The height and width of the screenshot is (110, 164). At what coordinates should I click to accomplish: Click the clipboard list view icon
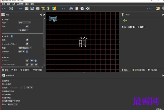pos(77,9)
